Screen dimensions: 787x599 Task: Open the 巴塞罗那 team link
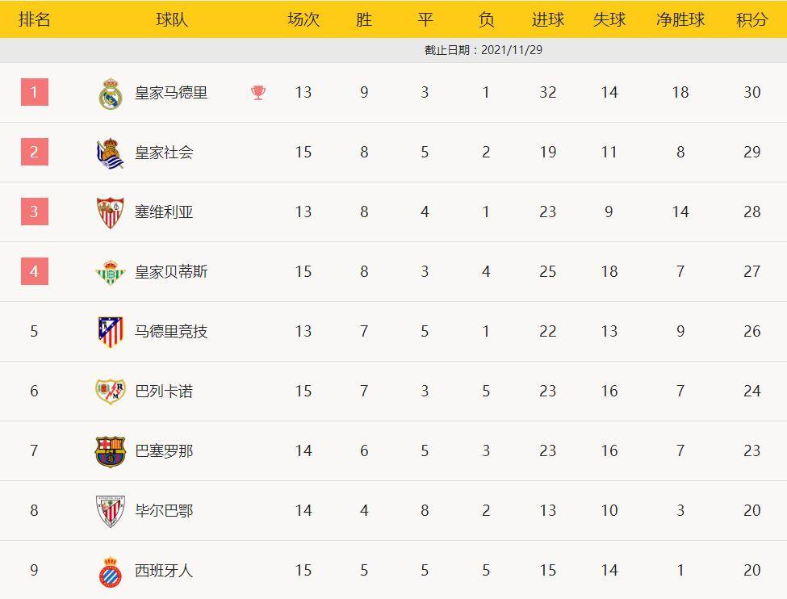coord(164,451)
